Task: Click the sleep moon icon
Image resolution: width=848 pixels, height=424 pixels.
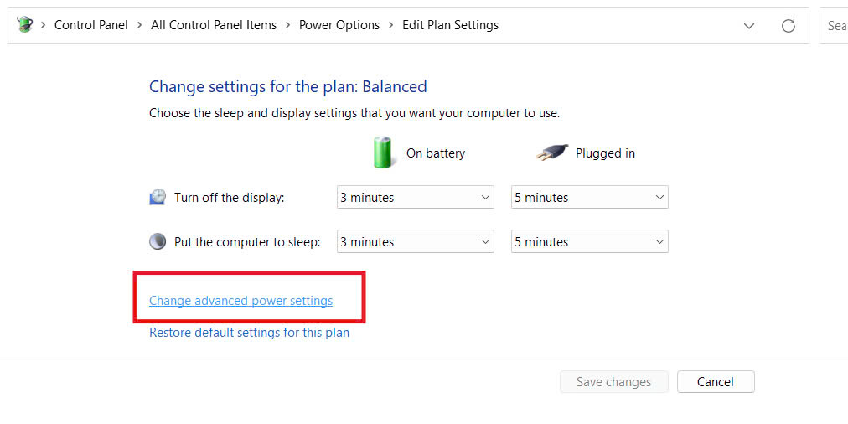Action: [158, 242]
